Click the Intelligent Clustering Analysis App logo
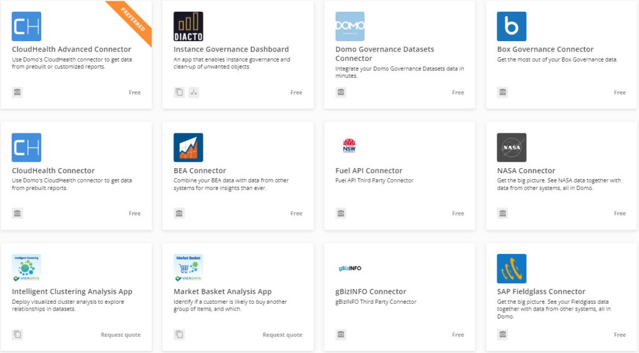 (26, 268)
